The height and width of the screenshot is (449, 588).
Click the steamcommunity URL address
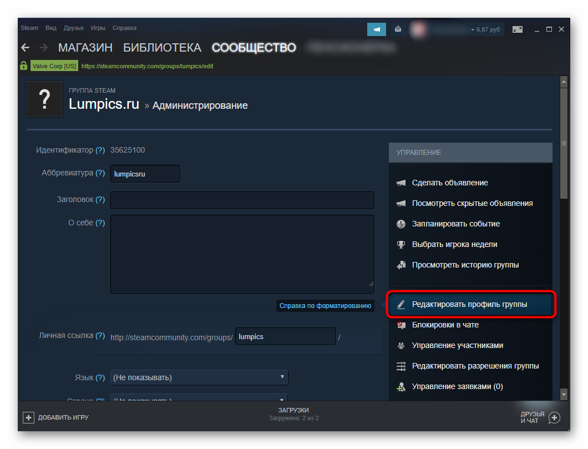coord(147,66)
